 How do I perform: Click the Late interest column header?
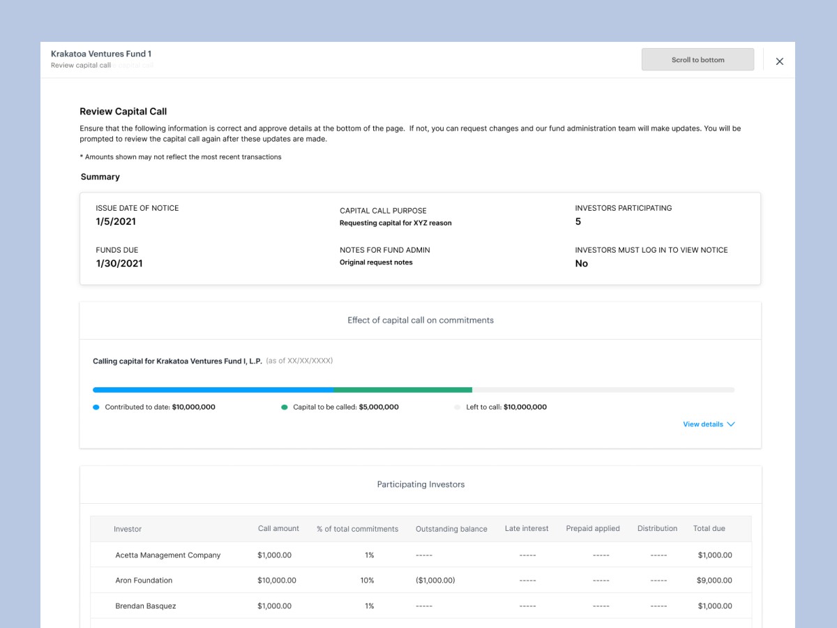[527, 528]
